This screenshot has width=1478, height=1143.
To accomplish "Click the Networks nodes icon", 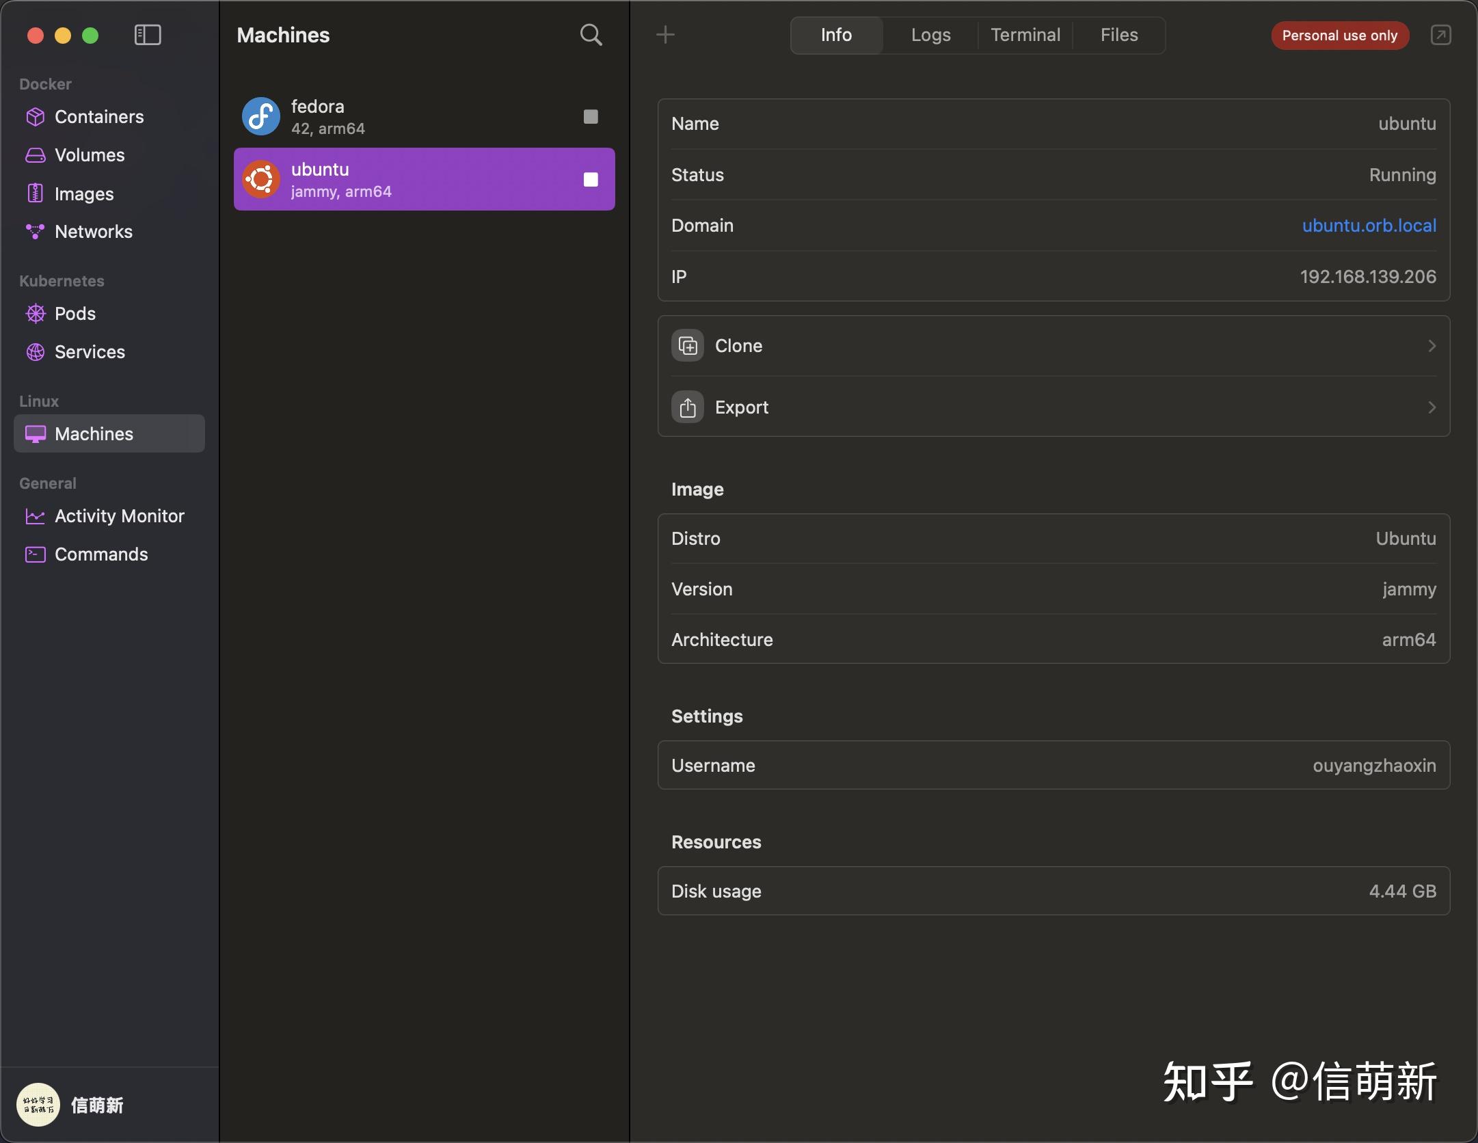I will (35, 232).
